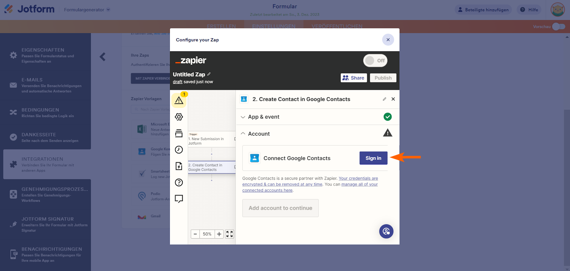
Task: Switch to the Veröffentlichen tab
Action: [x=337, y=26]
